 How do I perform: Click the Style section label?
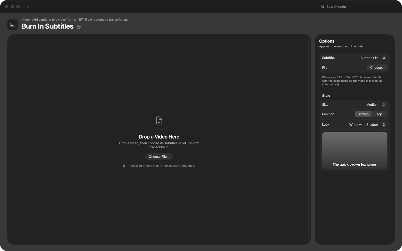pyautogui.click(x=326, y=96)
